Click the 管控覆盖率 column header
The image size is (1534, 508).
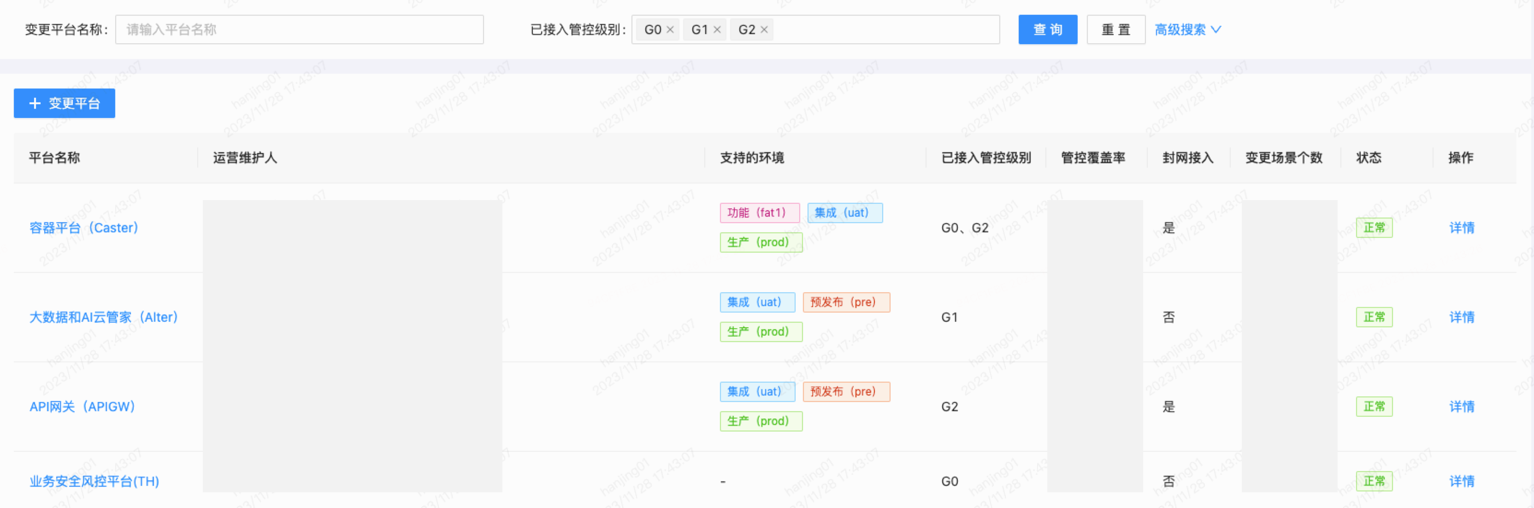[x=1093, y=158]
